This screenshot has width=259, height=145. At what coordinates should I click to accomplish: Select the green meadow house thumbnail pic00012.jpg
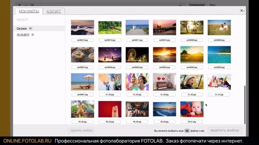click(110, 27)
